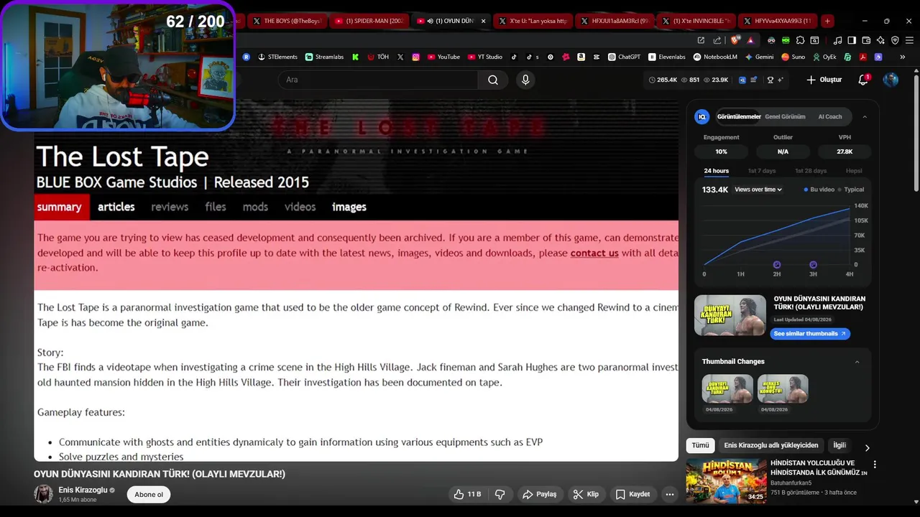Image resolution: width=920 pixels, height=517 pixels.
Task: Select the İlgili filter chip
Action: [x=839, y=445]
